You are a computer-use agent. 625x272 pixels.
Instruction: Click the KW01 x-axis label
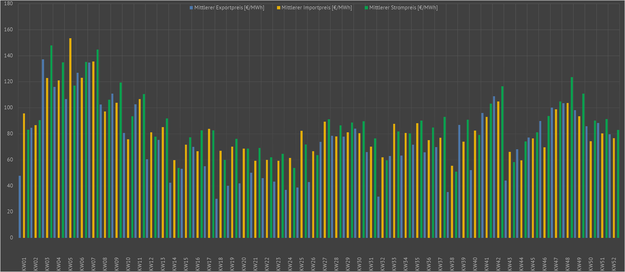[24, 264]
